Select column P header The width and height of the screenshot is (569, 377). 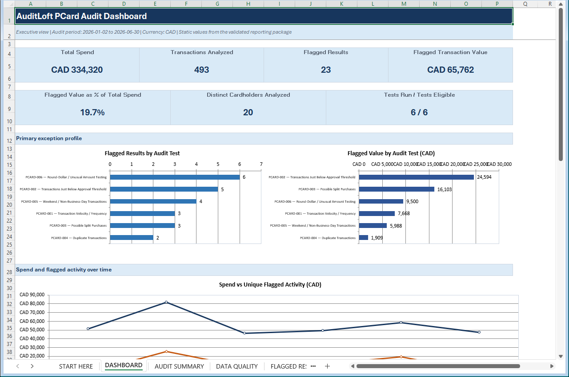pyautogui.click(x=497, y=4)
